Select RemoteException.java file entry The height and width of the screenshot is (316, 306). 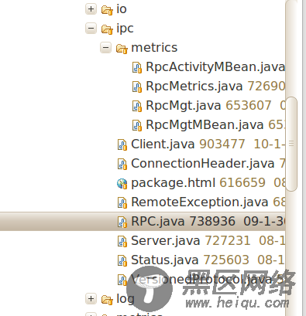(x=200, y=202)
